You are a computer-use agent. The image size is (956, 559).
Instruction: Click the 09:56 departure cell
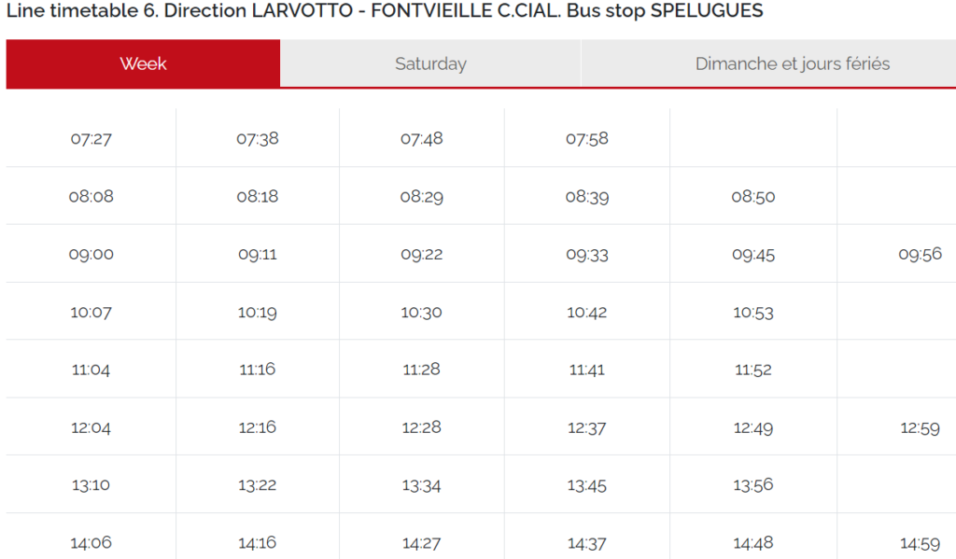[x=920, y=254]
